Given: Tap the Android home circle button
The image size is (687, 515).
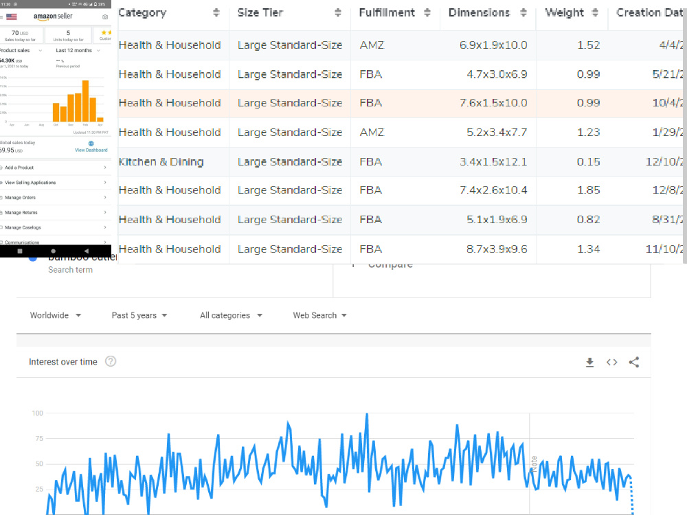Looking at the screenshot, I should point(54,251).
